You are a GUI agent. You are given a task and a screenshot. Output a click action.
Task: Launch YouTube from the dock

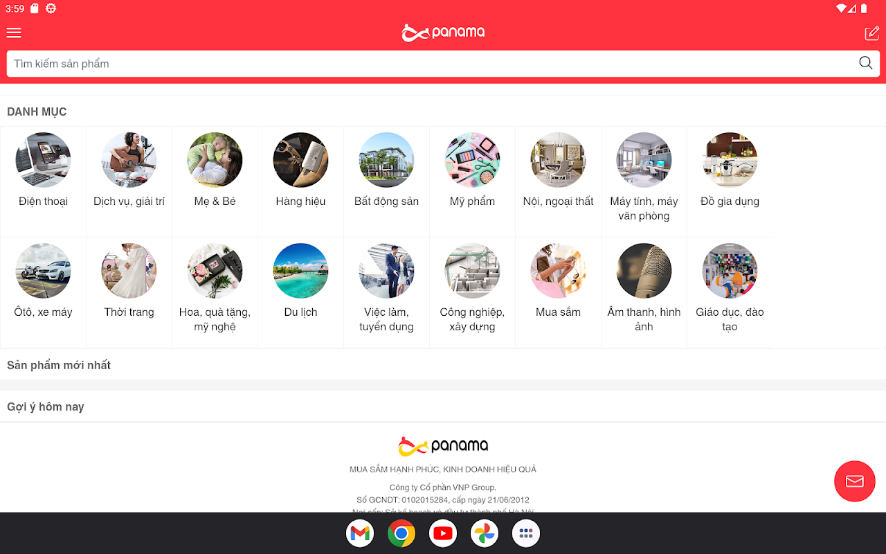tap(443, 533)
